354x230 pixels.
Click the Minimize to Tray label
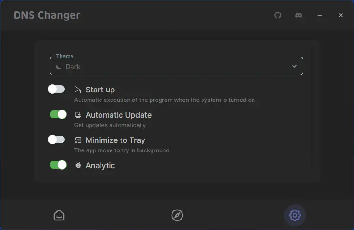115,140
